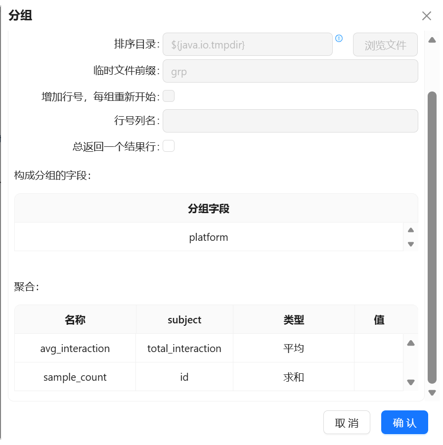Click the subject column header

pos(184,319)
